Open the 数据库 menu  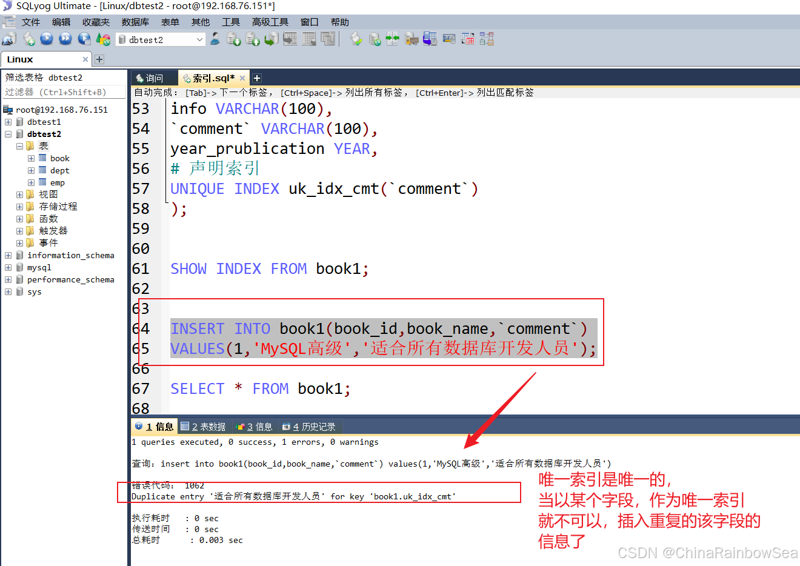point(135,22)
